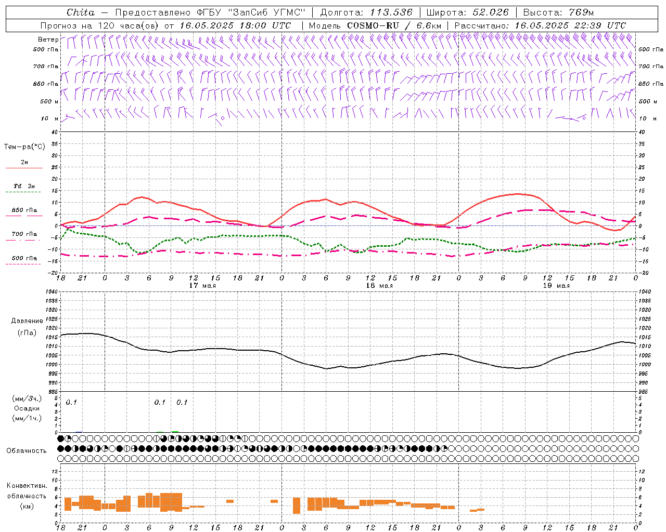Screen dimensions: 666x532
Task: Click the '(мм/1ч.)' precipitation unit label
Action: pyautogui.click(x=27, y=418)
